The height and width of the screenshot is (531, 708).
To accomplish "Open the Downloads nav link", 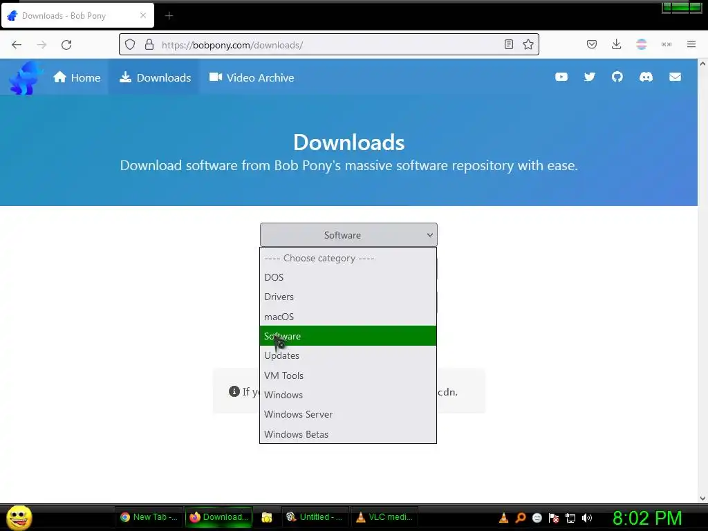I will pyautogui.click(x=155, y=77).
